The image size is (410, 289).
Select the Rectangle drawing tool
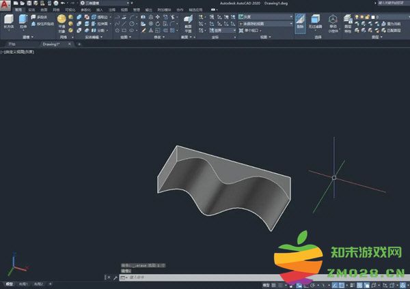[x=124, y=31]
